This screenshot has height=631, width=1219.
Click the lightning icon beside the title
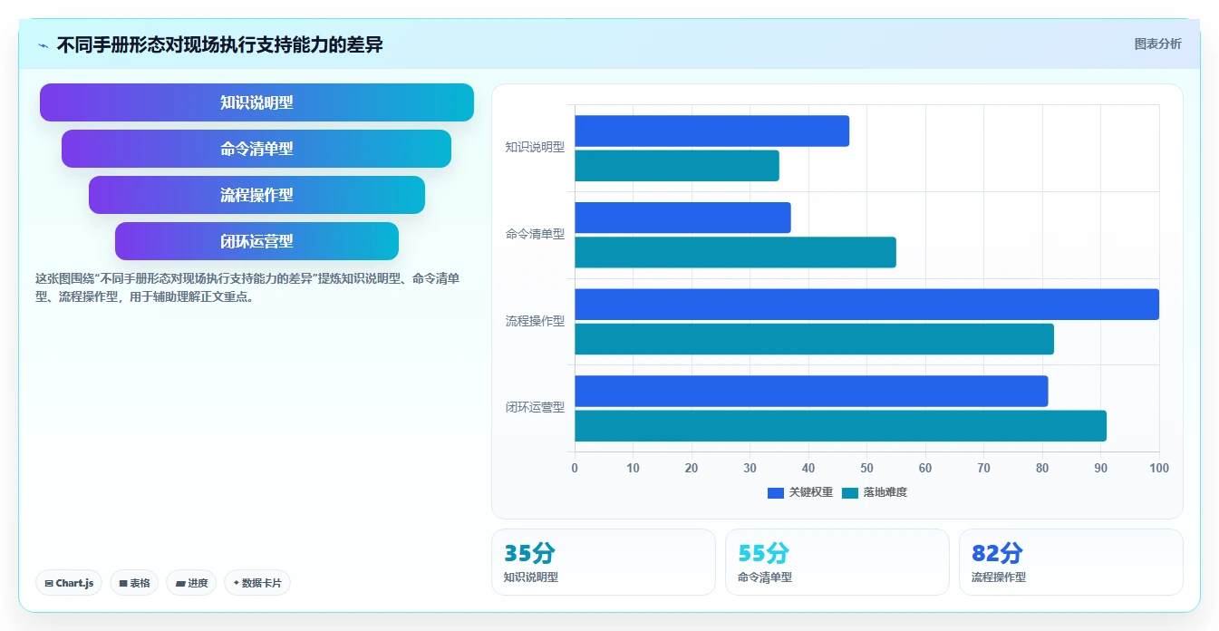(x=44, y=45)
